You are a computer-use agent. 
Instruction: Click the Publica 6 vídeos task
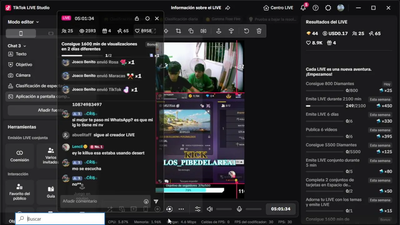(349, 133)
